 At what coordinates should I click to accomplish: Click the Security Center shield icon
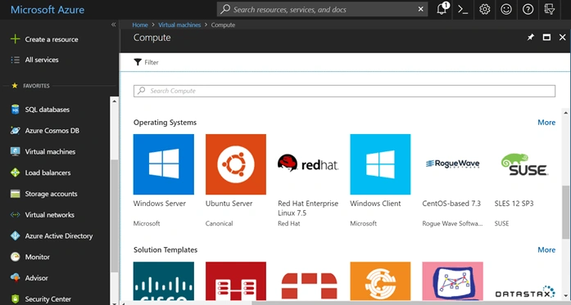click(15, 298)
